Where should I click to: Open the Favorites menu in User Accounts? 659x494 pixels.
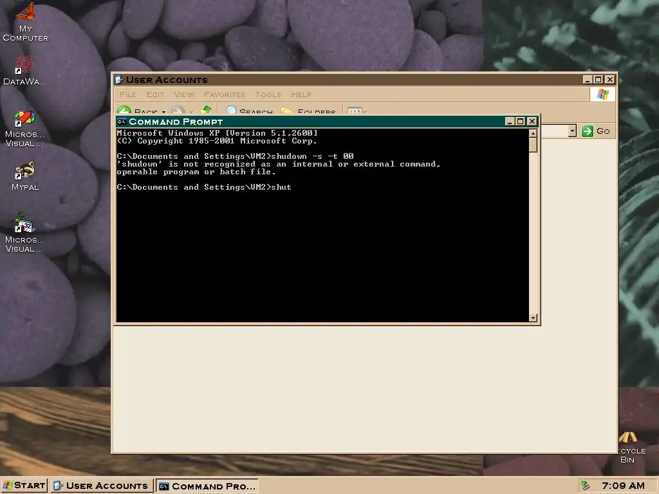[225, 95]
